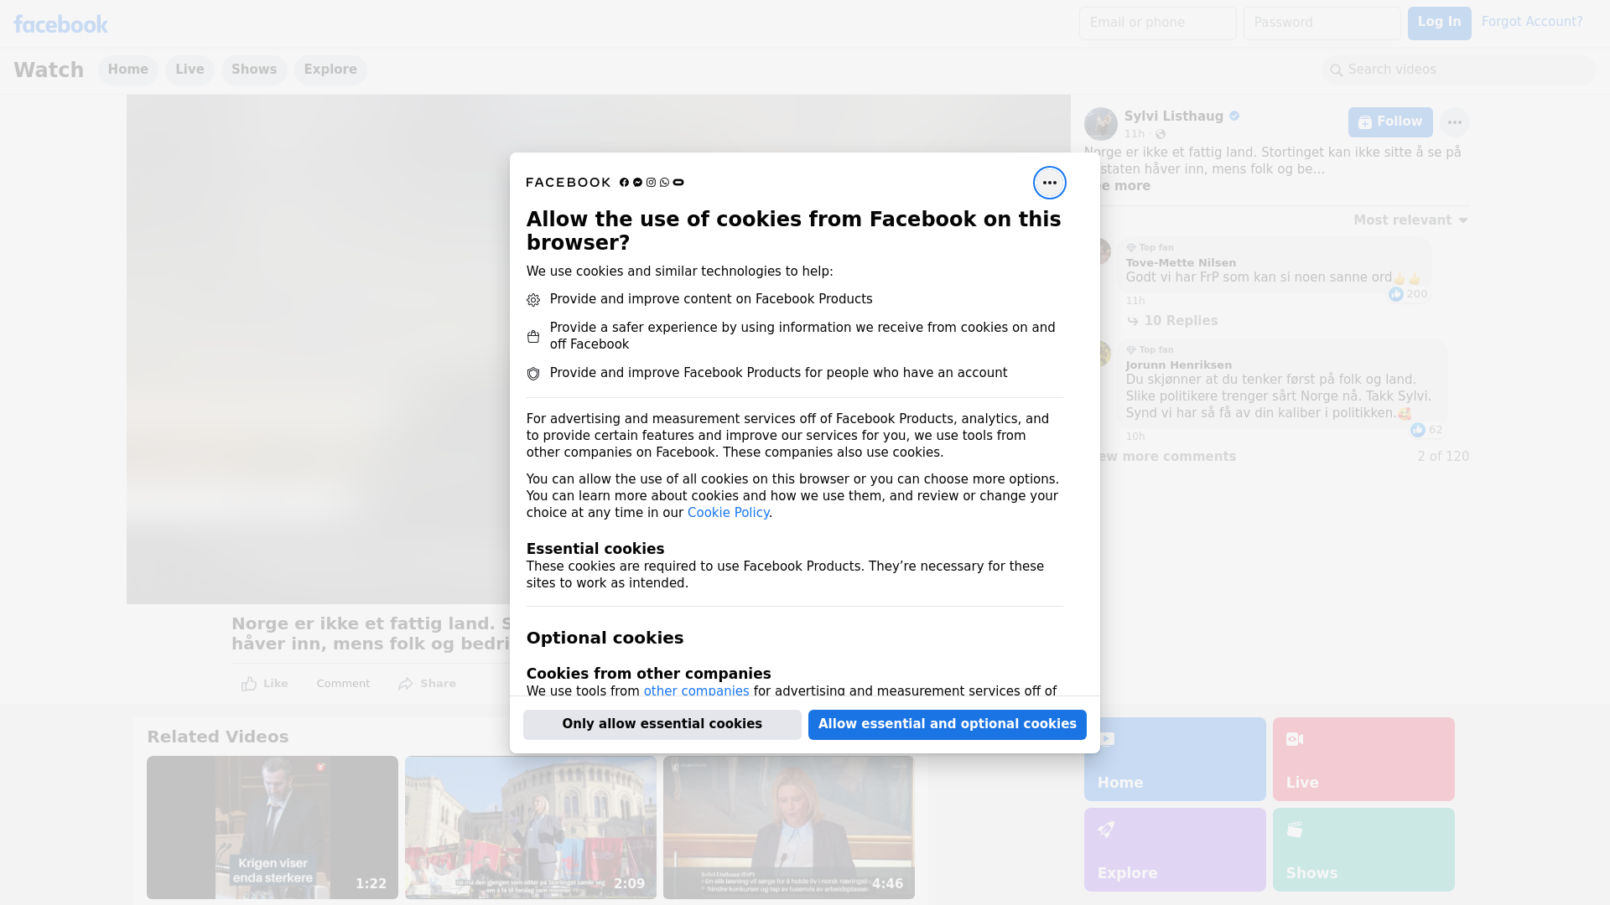Open the Cookie Policy link
The width and height of the screenshot is (1610, 905).
[728, 513]
